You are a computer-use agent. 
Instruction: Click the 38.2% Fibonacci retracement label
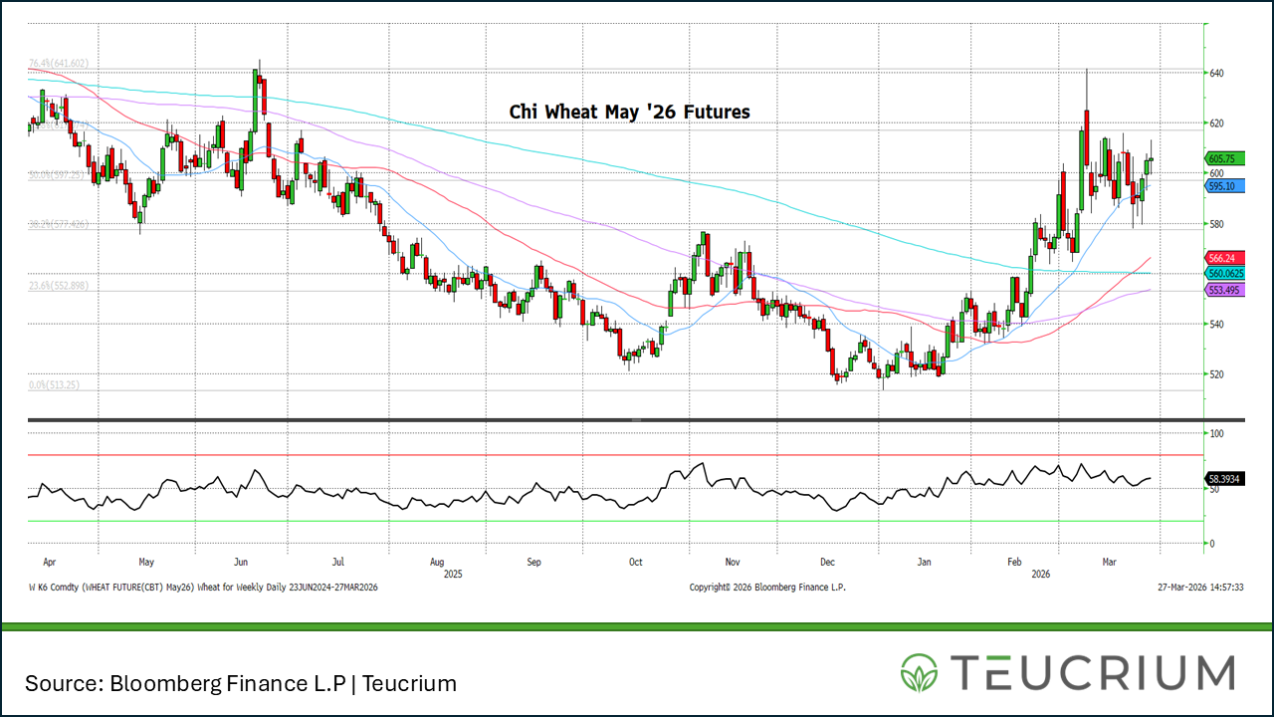coord(59,224)
